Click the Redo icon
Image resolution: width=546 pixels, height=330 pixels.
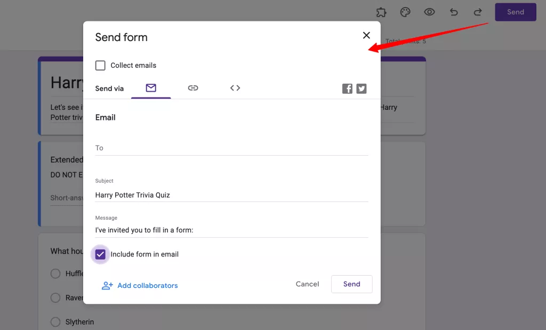coord(477,12)
